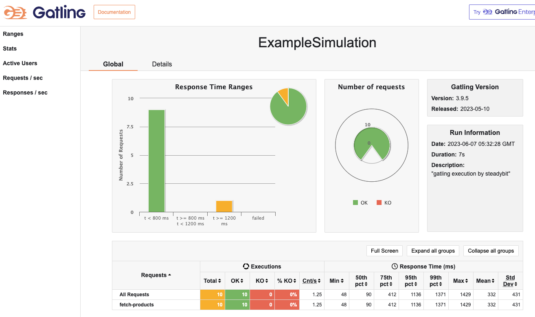Sort by 50th pct column
The width and height of the screenshot is (535, 317).
pos(362,281)
